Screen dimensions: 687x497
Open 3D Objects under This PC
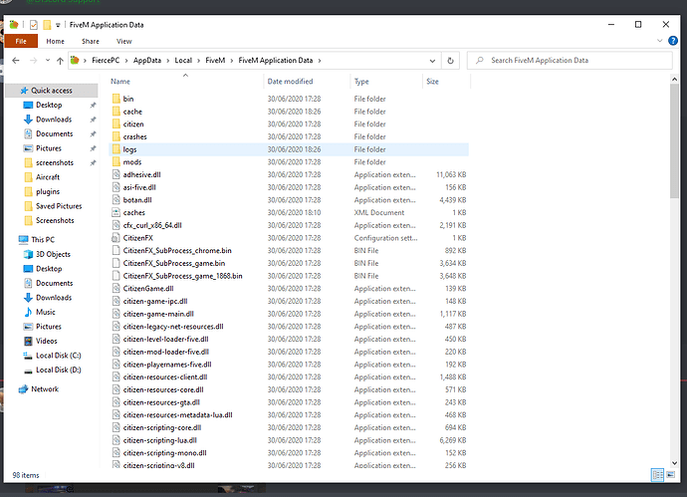click(53, 254)
